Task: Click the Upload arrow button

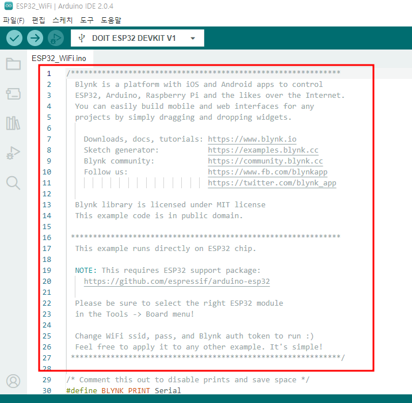Action: (x=35, y=38)
